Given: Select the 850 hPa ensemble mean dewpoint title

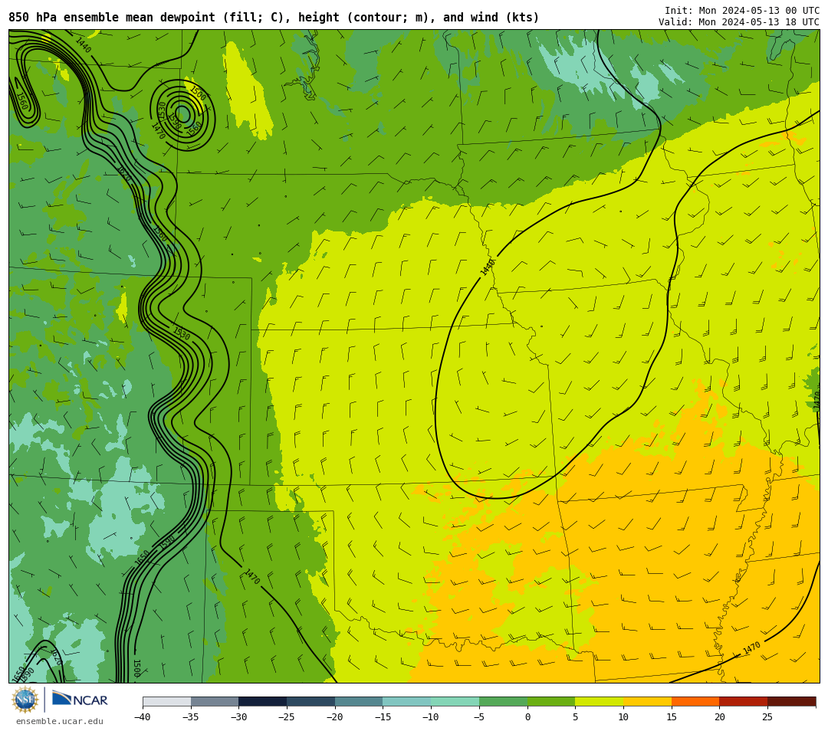Looking at the screenshot, I should [x=274, y=18].
